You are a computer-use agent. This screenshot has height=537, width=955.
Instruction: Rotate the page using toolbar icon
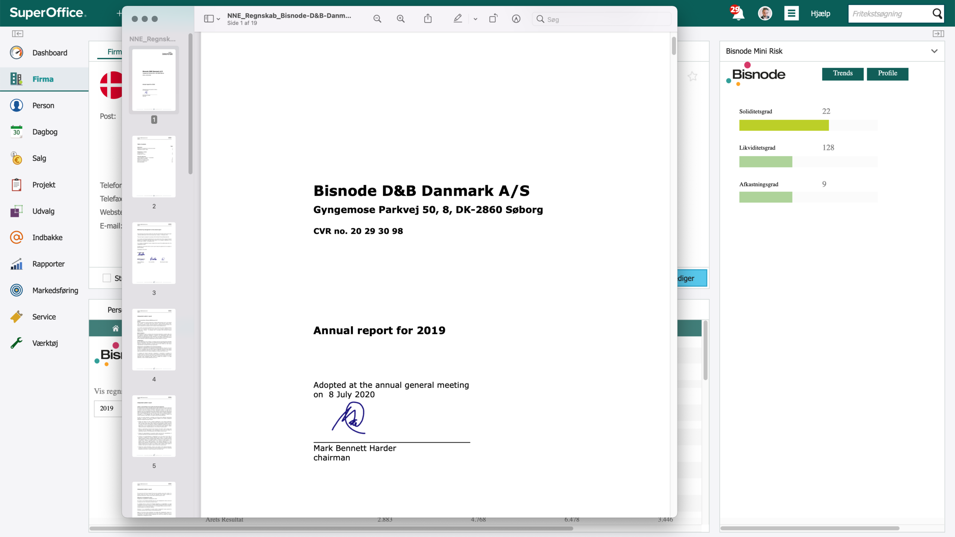tap(493, 19)
